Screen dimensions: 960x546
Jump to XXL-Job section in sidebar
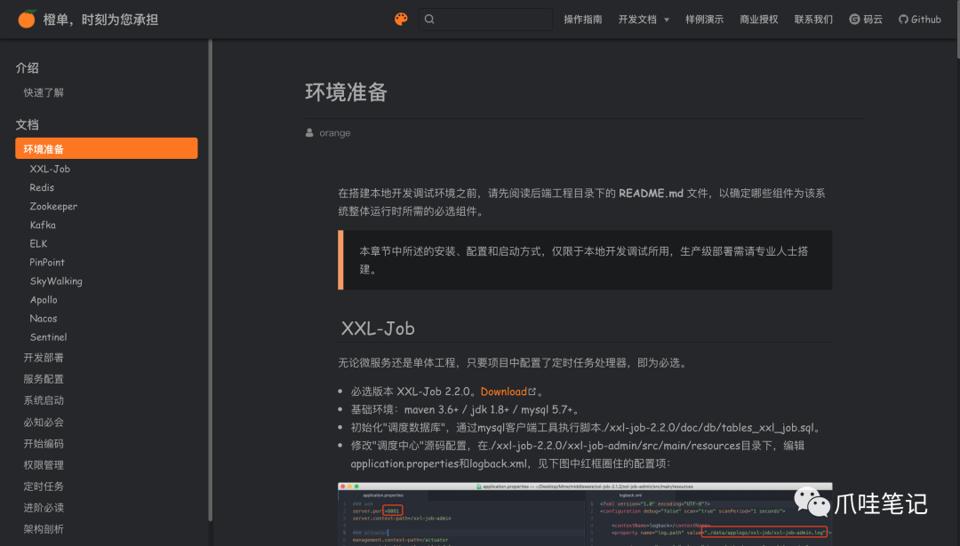click(x=50, y=169)
